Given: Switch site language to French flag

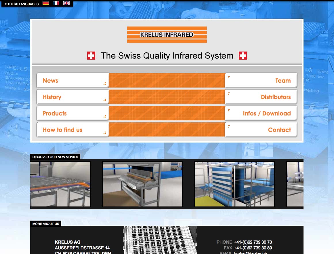Looking at the screenshot, I should pyautogui.click(x=56, y=3).
